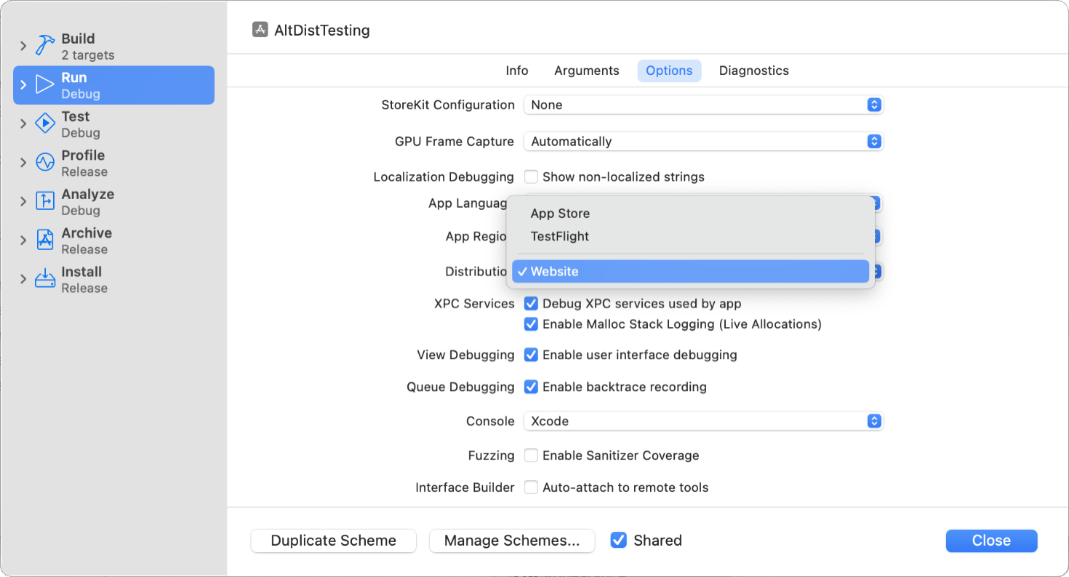Click the Duplicate Scheme button
The height and width of the screenshot is (577, 1069).
pyautogui.click(x=333, y=541)
